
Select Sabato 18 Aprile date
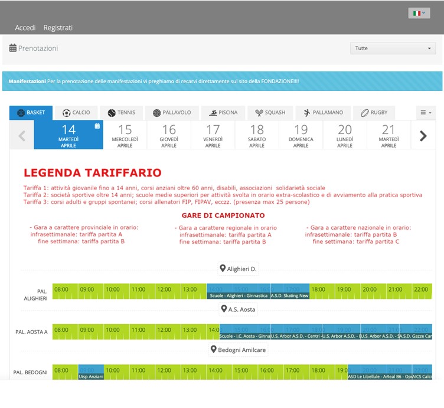click(257, 135)
